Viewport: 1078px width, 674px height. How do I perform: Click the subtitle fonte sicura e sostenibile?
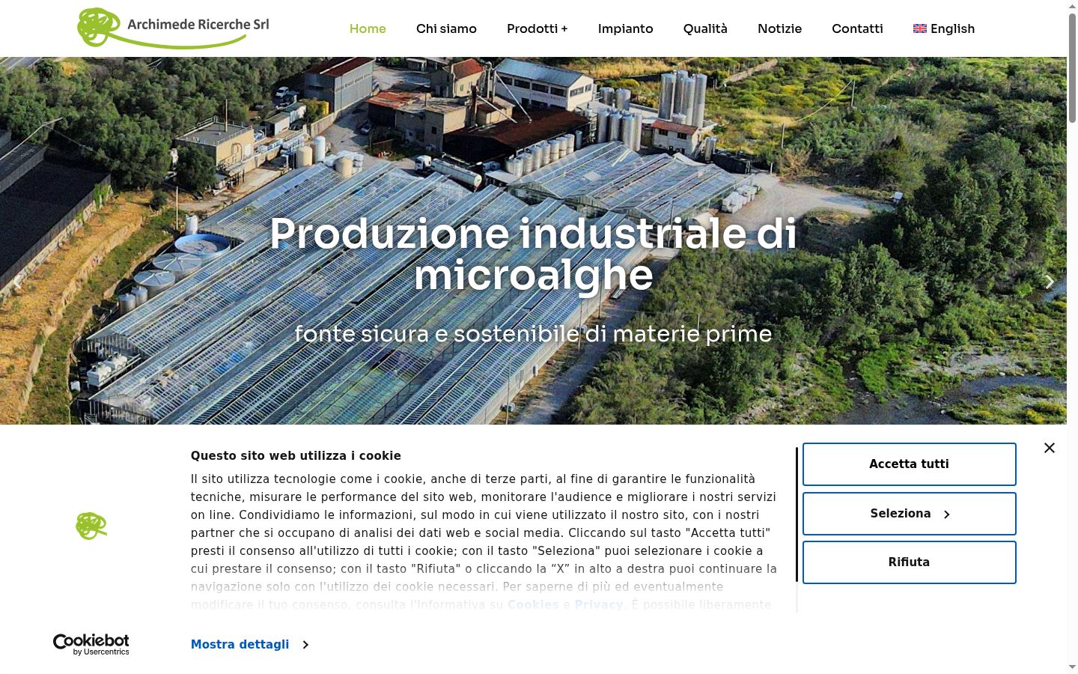tap(533, 333)
